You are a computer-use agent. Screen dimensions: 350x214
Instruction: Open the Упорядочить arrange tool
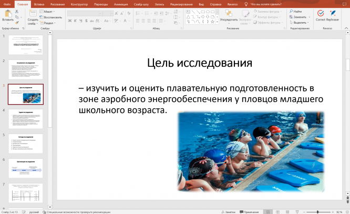tap(229, 16)
